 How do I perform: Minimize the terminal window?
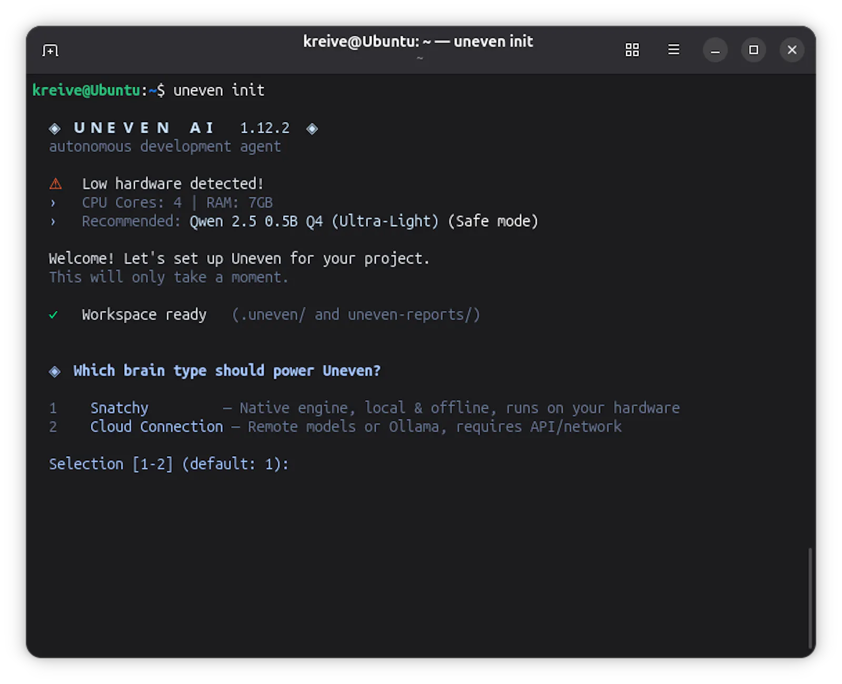715,50
